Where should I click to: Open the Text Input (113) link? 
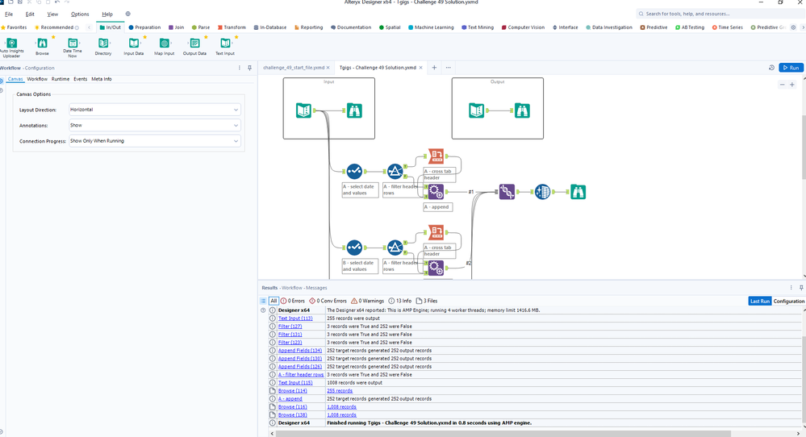coord(295,318)
